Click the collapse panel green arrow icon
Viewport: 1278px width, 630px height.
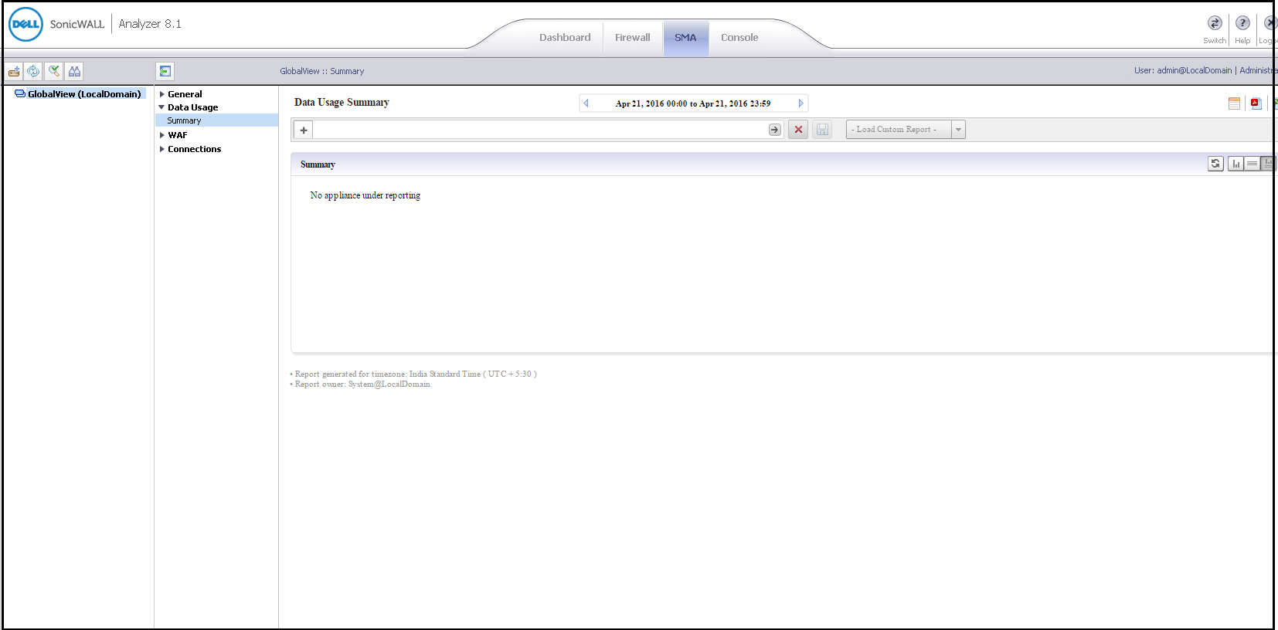pos(165,72)
